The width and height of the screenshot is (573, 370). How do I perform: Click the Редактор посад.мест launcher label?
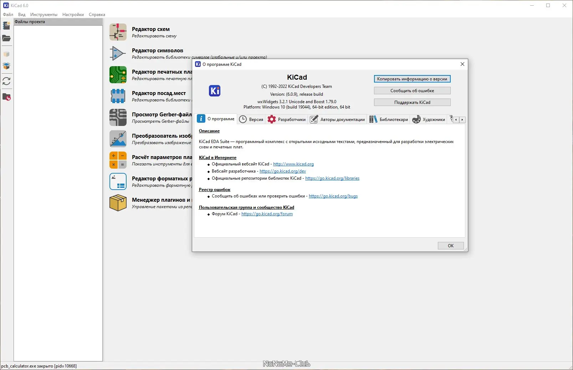click(159, 93)
